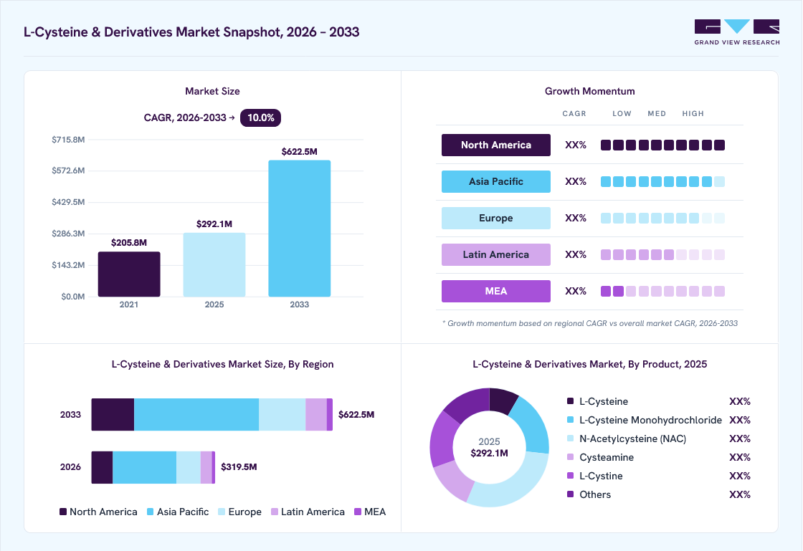Viewport: 803px width, 551px height.
Task: Click Asia Pacific legend color swatch
Action: point(151,512)
